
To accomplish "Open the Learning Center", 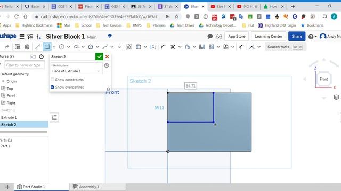I will tap(269, 37).
